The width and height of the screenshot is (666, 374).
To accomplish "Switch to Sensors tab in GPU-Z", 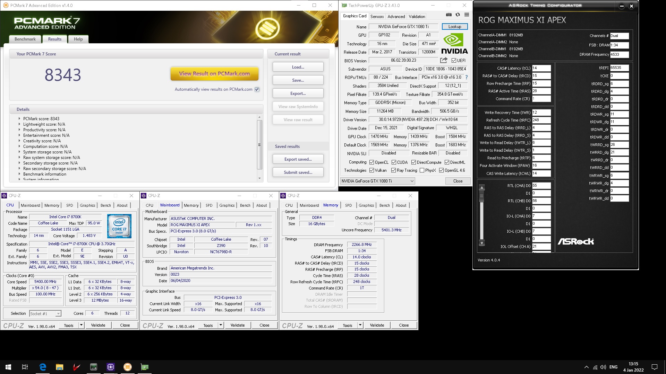I will [377, 17].
